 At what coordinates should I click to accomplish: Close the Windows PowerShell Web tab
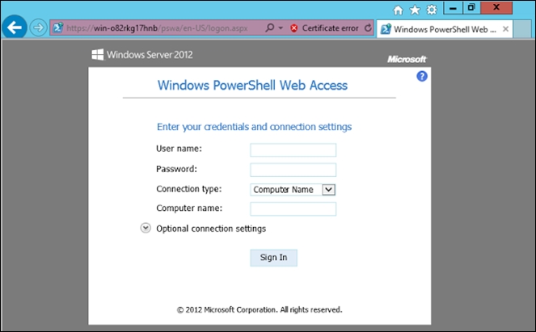click(505, 29)
